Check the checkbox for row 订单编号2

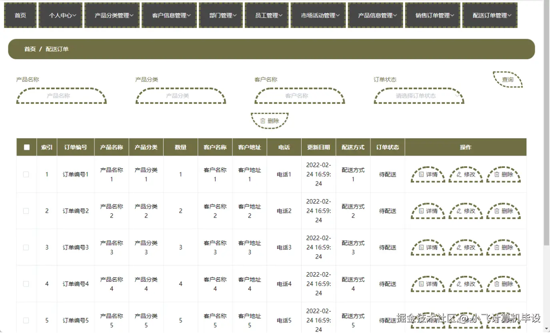coord(26,211)
